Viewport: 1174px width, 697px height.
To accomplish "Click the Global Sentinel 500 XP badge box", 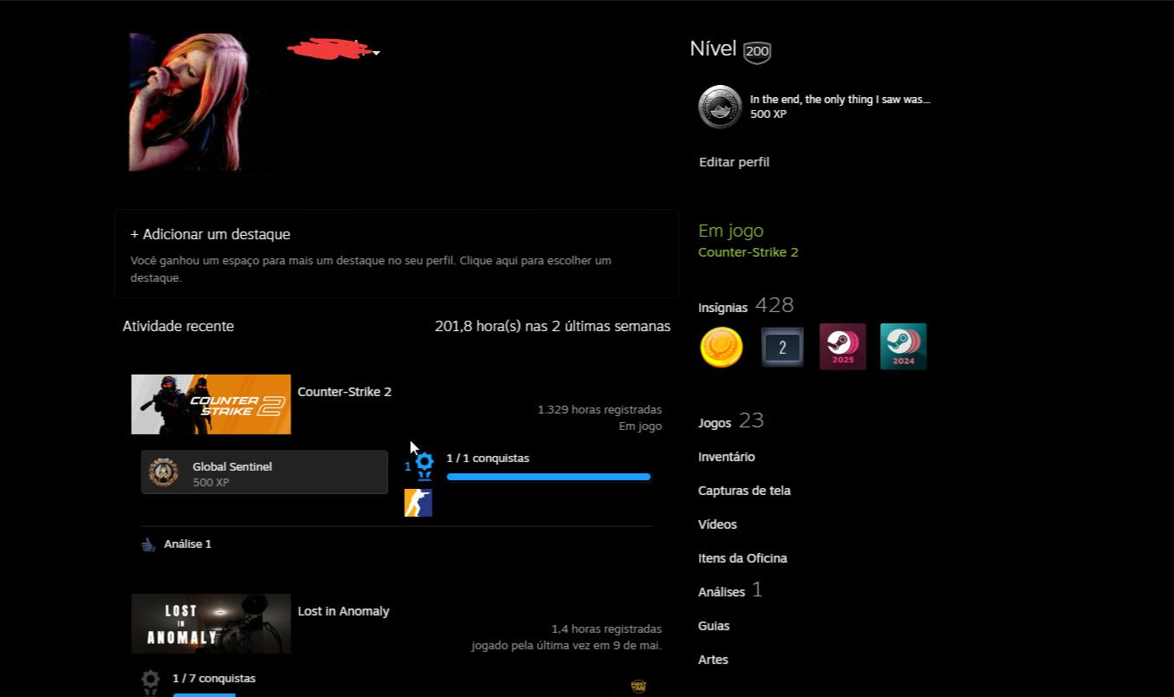I will coord(264,472).
